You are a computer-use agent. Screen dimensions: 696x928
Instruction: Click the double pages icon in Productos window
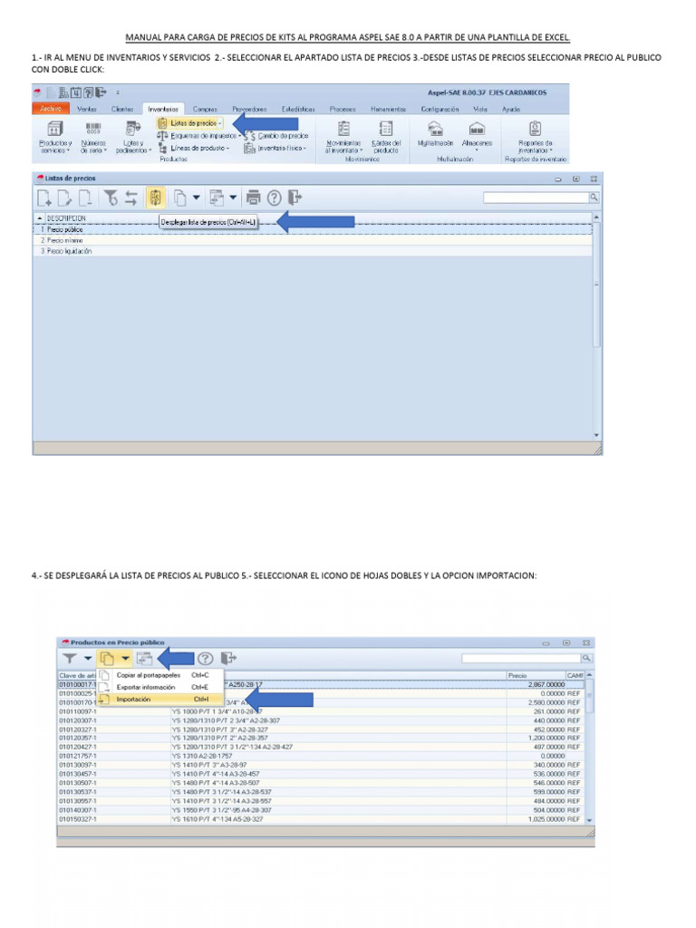pyautogui.click(x=107, y=658)
